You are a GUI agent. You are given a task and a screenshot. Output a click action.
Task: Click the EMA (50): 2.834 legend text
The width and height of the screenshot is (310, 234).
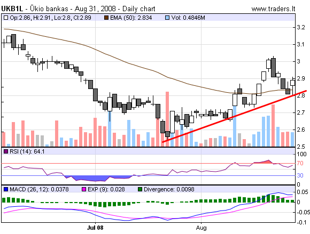(131, 18)
